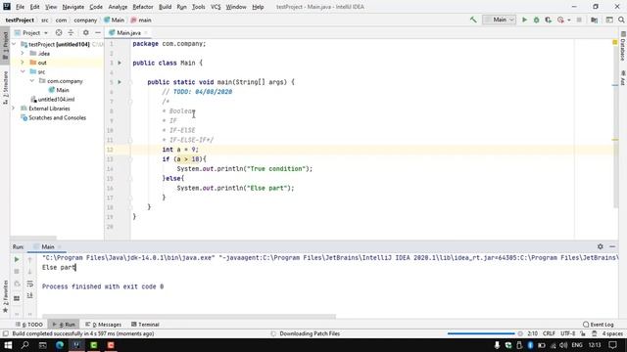The height and width of the screenshot is (352, 627).
Task: Hide Run panel with minus icon
Action: tap(612, 246)
